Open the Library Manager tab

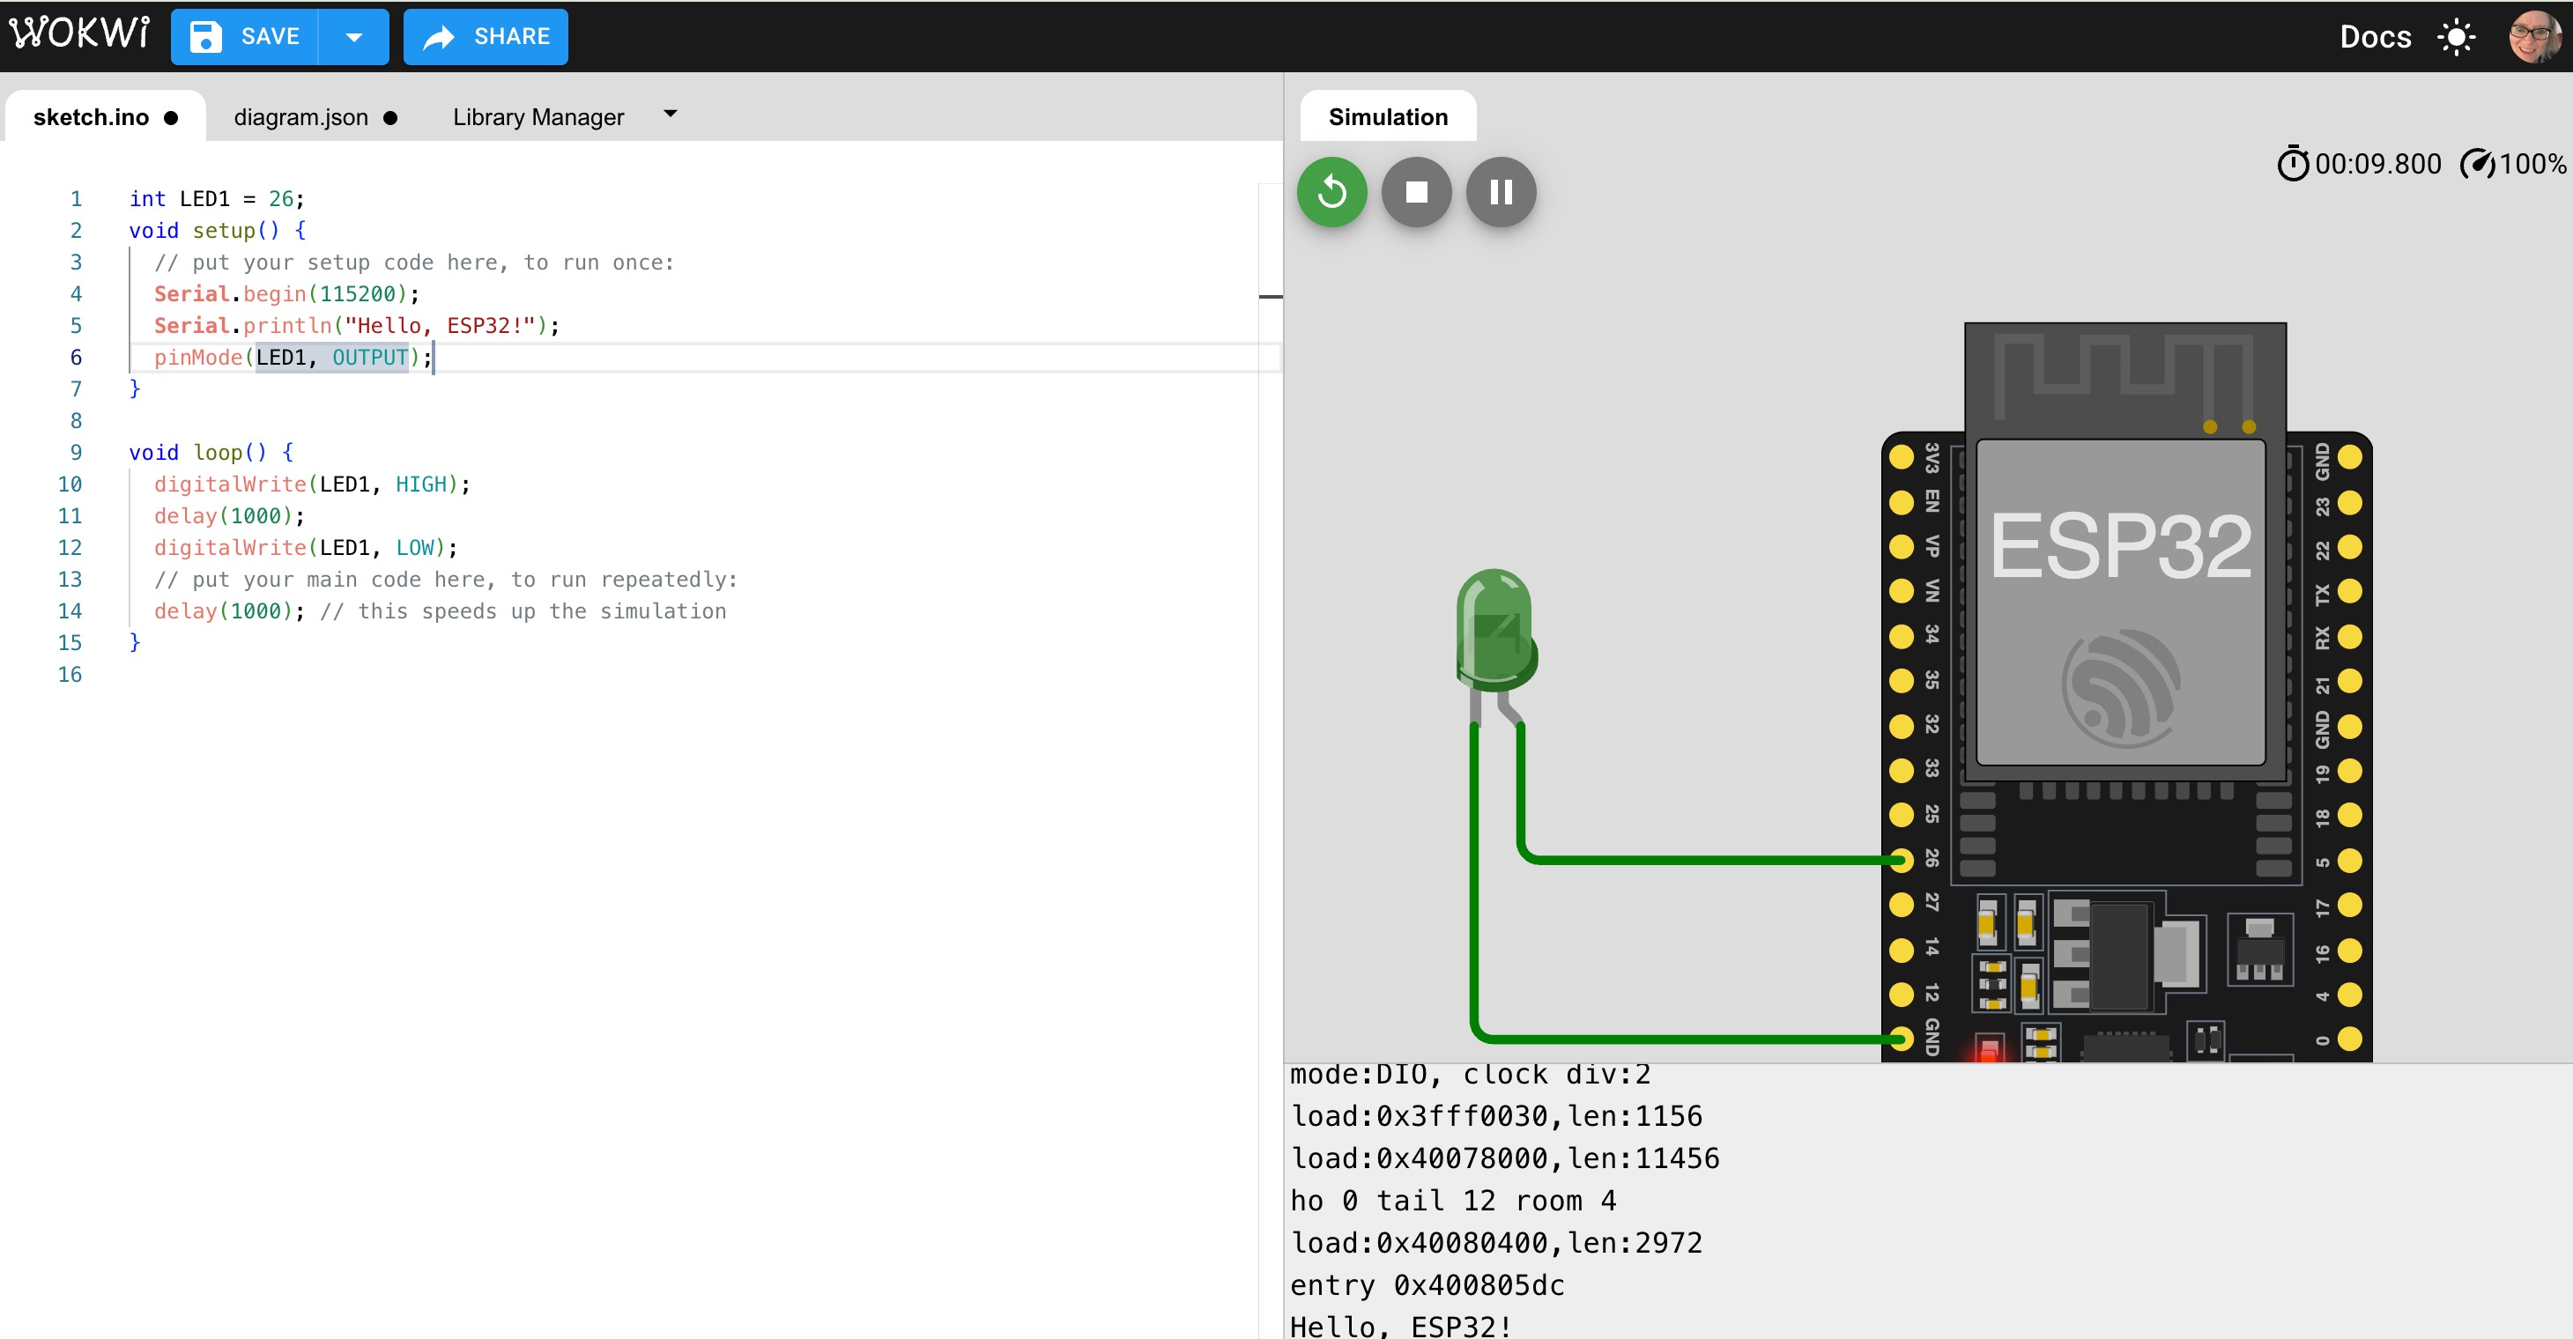click(538, 117)
